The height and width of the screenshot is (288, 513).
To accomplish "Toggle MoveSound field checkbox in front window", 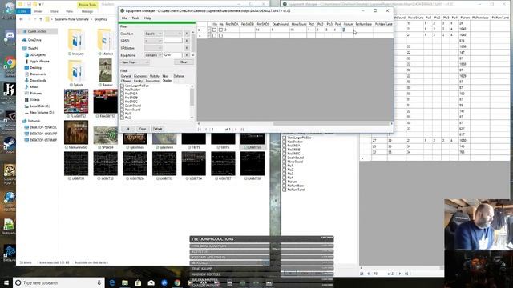I will click(x=122, y=110).
